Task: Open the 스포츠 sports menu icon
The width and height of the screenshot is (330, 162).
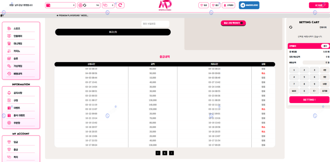Action: (x=9, y=29)
